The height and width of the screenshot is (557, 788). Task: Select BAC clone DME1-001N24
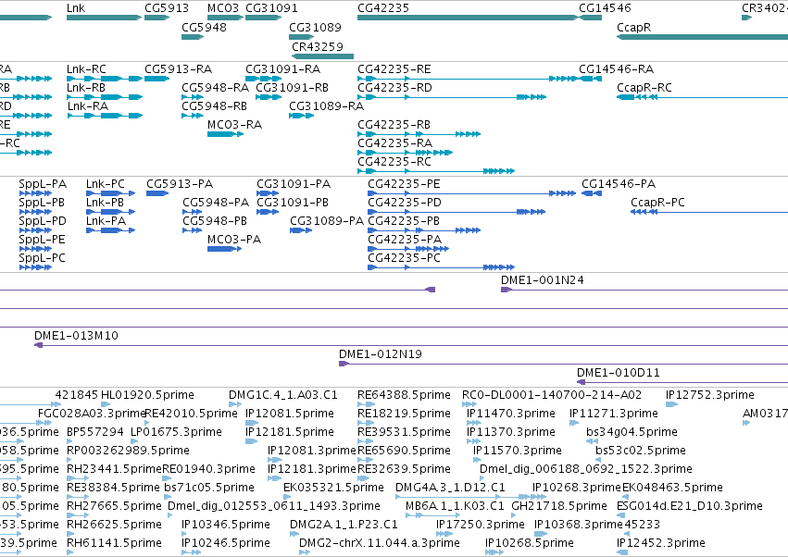pyautogui.click(x=543, y=280)
